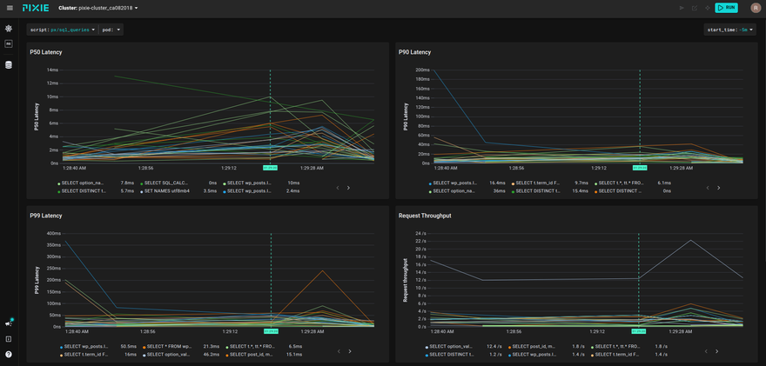Image resolution: width=766 pixels, height=366 pixels.
Task: Go to next legend page in P50 Latency
Action: (348, 187)
